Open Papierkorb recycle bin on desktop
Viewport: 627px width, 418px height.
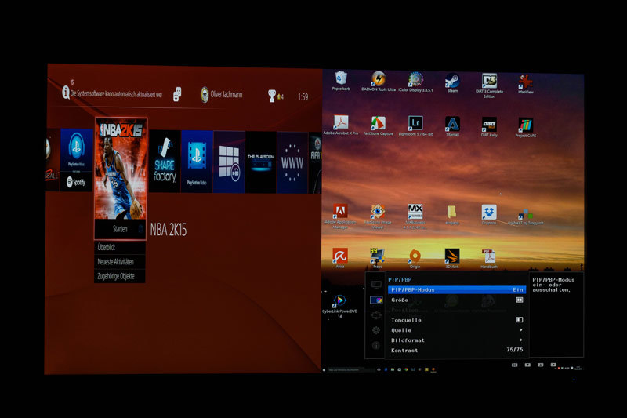coord(341,81)
